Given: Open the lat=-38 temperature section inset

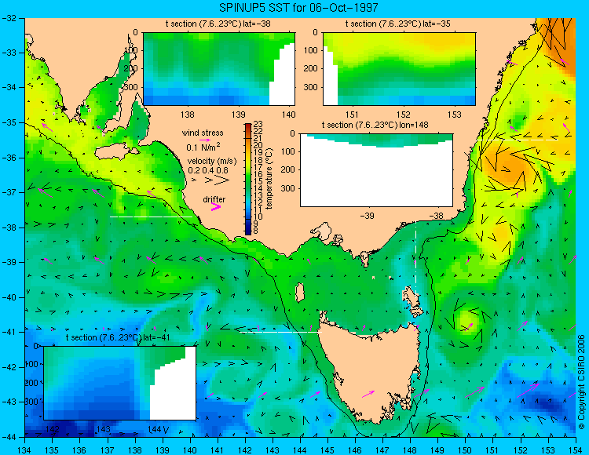Looking at the screenshot, I should pyautogui.click(x=219, y=69).
